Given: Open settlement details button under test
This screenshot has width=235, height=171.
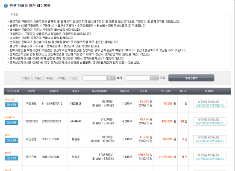Looking at the screenshot, I should [x=12, y=140].
